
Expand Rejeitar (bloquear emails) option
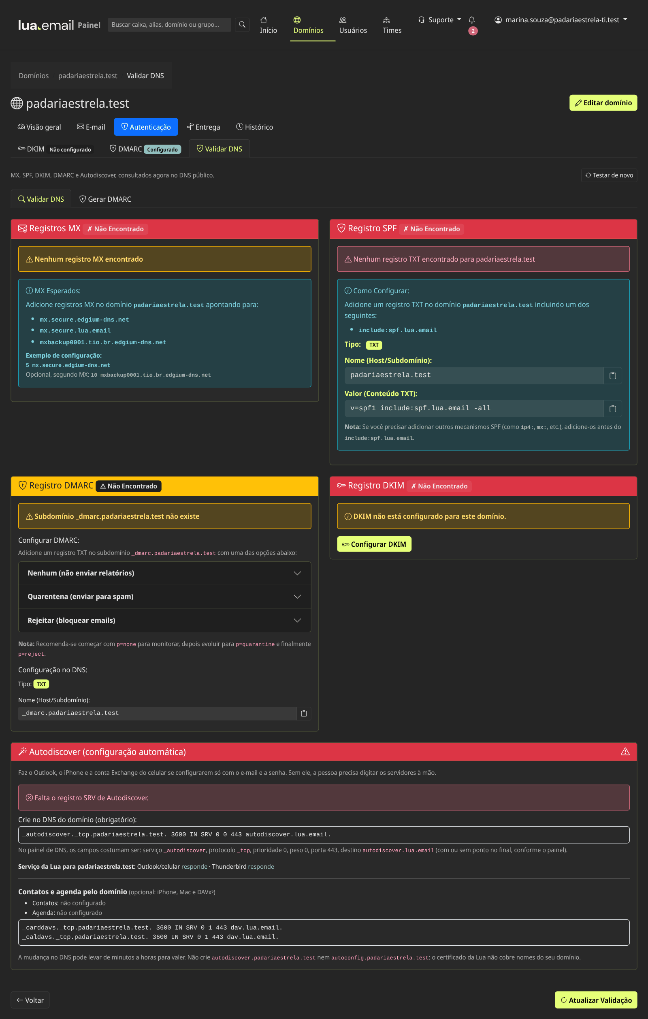(x=165, y=620)
